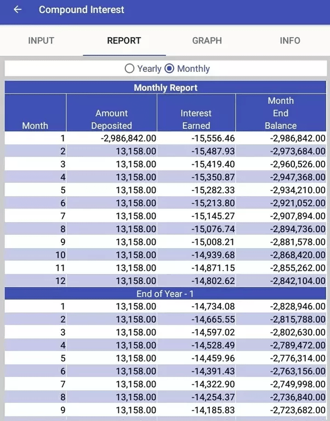Select interest cell showing -14,734.08

pyautogui.click(x=196, y=306)
